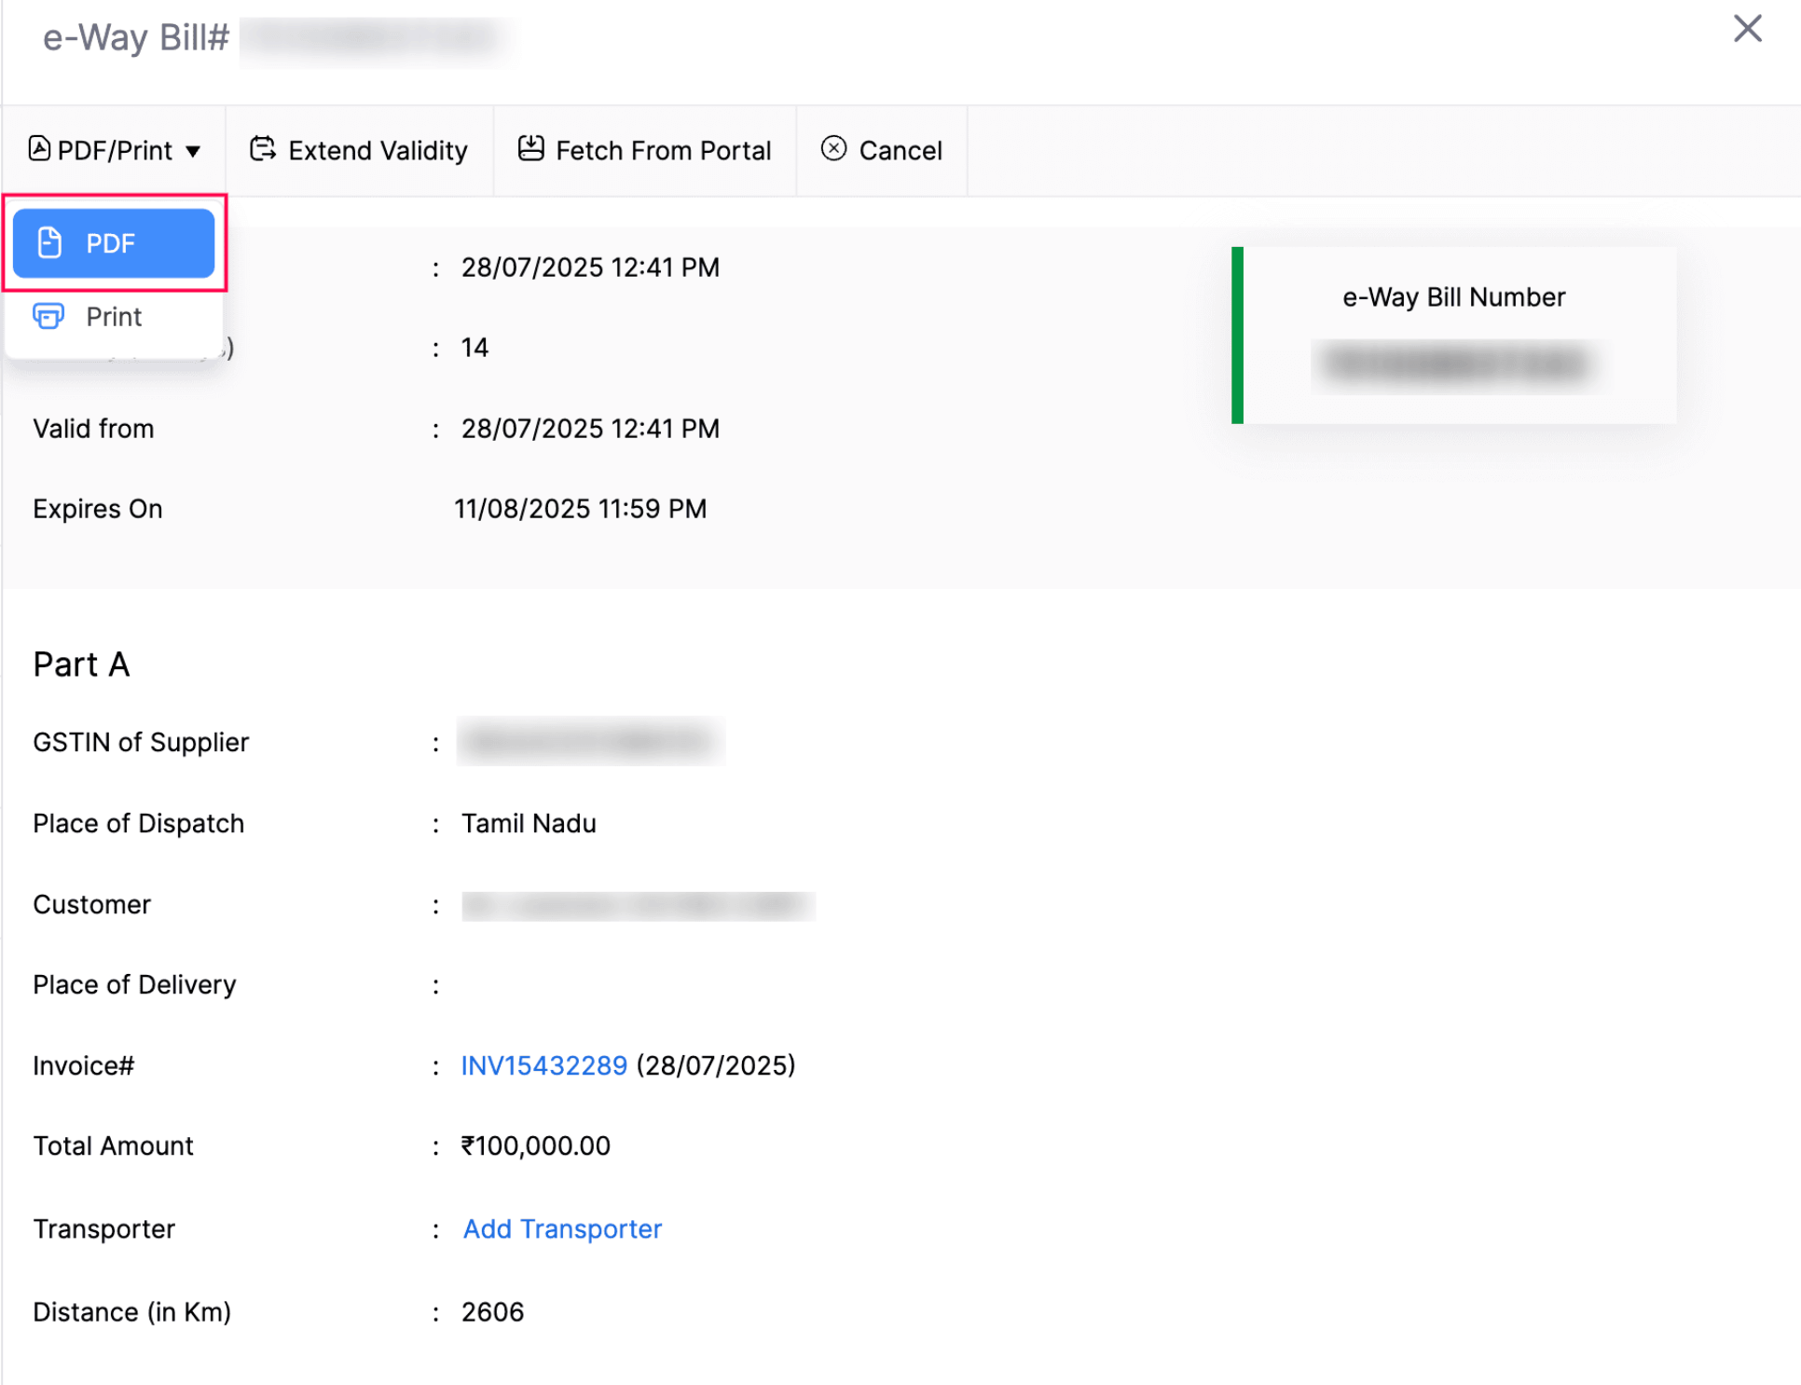Click Add Transporter link
This screenshot has height=1385, width=1801.
[x=561, y=1228]
